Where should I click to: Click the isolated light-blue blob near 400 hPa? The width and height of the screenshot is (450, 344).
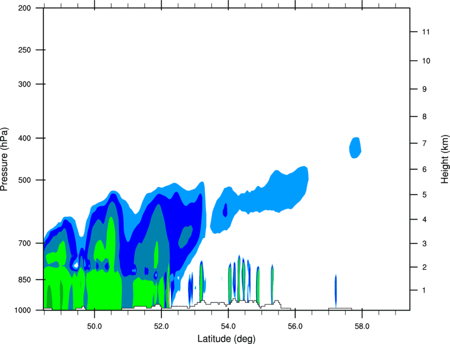point(355,148)
